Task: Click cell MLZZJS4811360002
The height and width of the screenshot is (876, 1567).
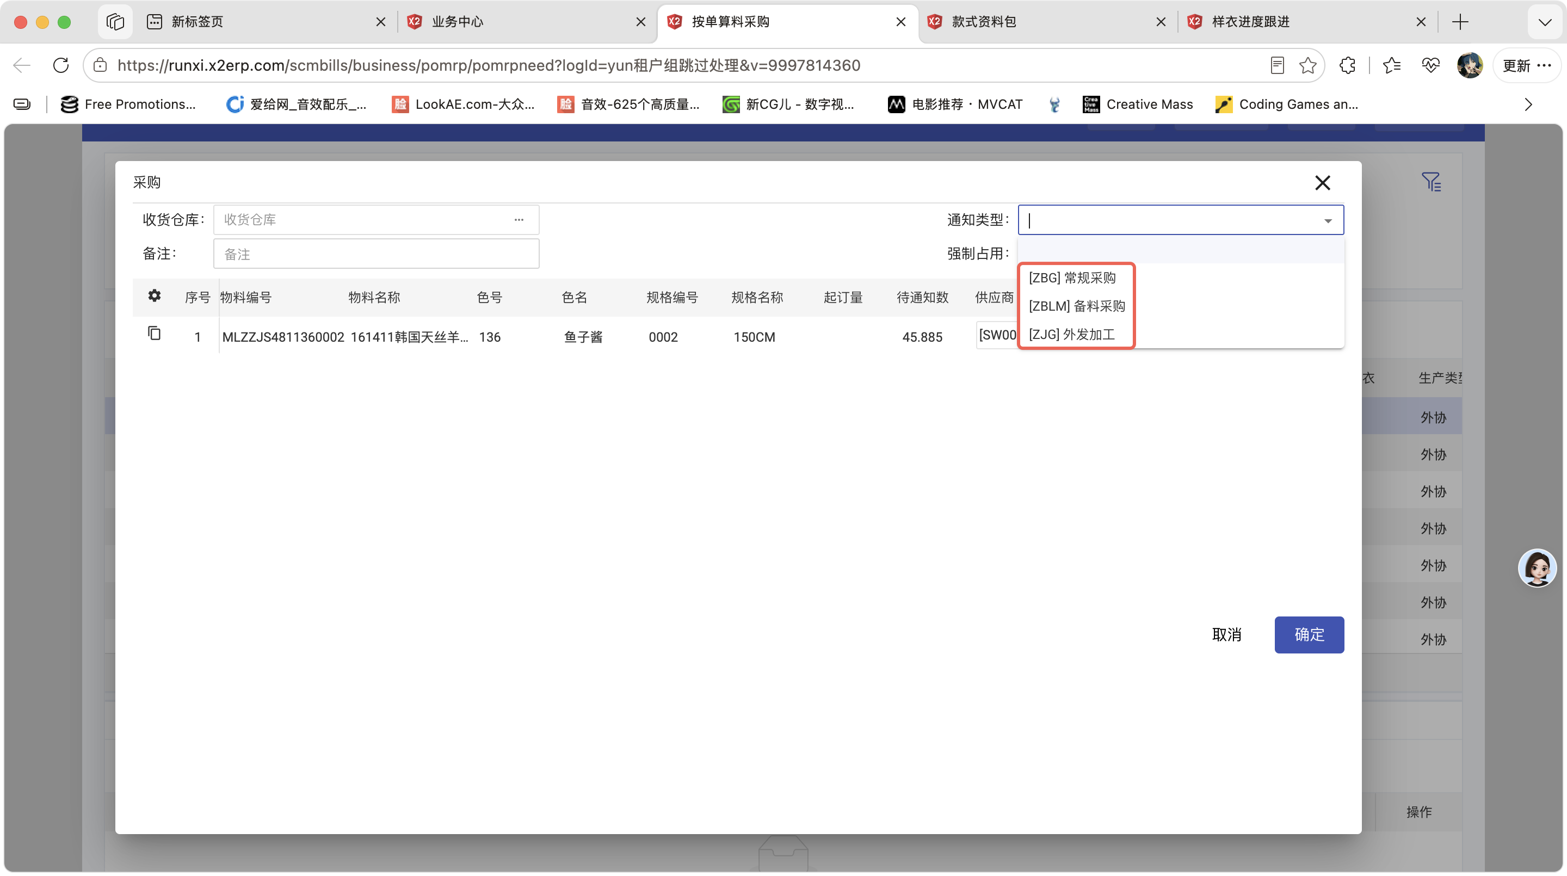Action: [x=283, y=337]
